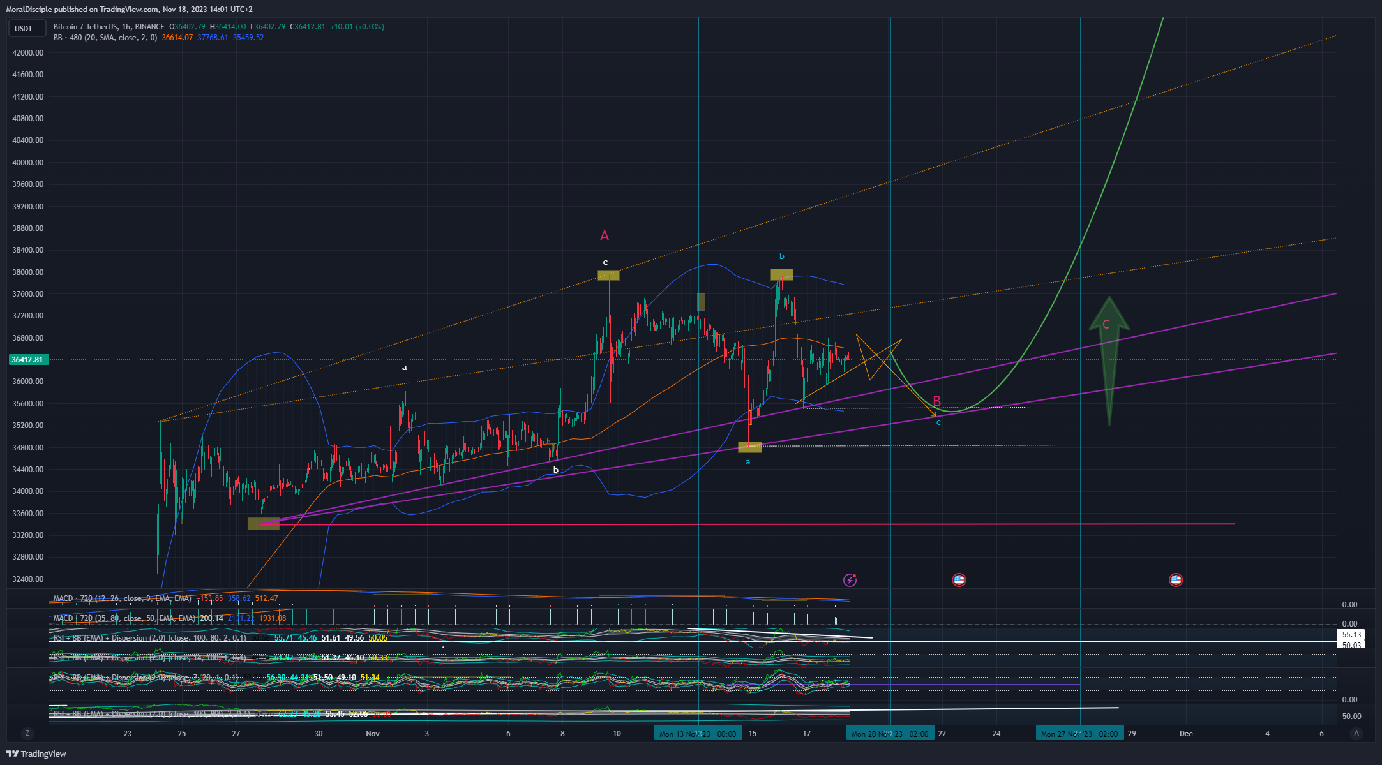Click the current price tag 36412.81
The height and width of the screenshot is (765, 1382).
28,360
